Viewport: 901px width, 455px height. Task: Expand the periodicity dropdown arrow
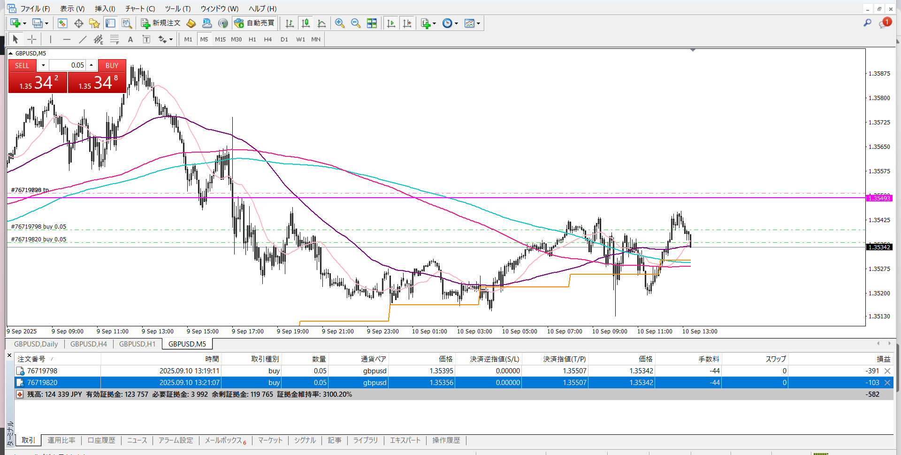coord(456,23)
